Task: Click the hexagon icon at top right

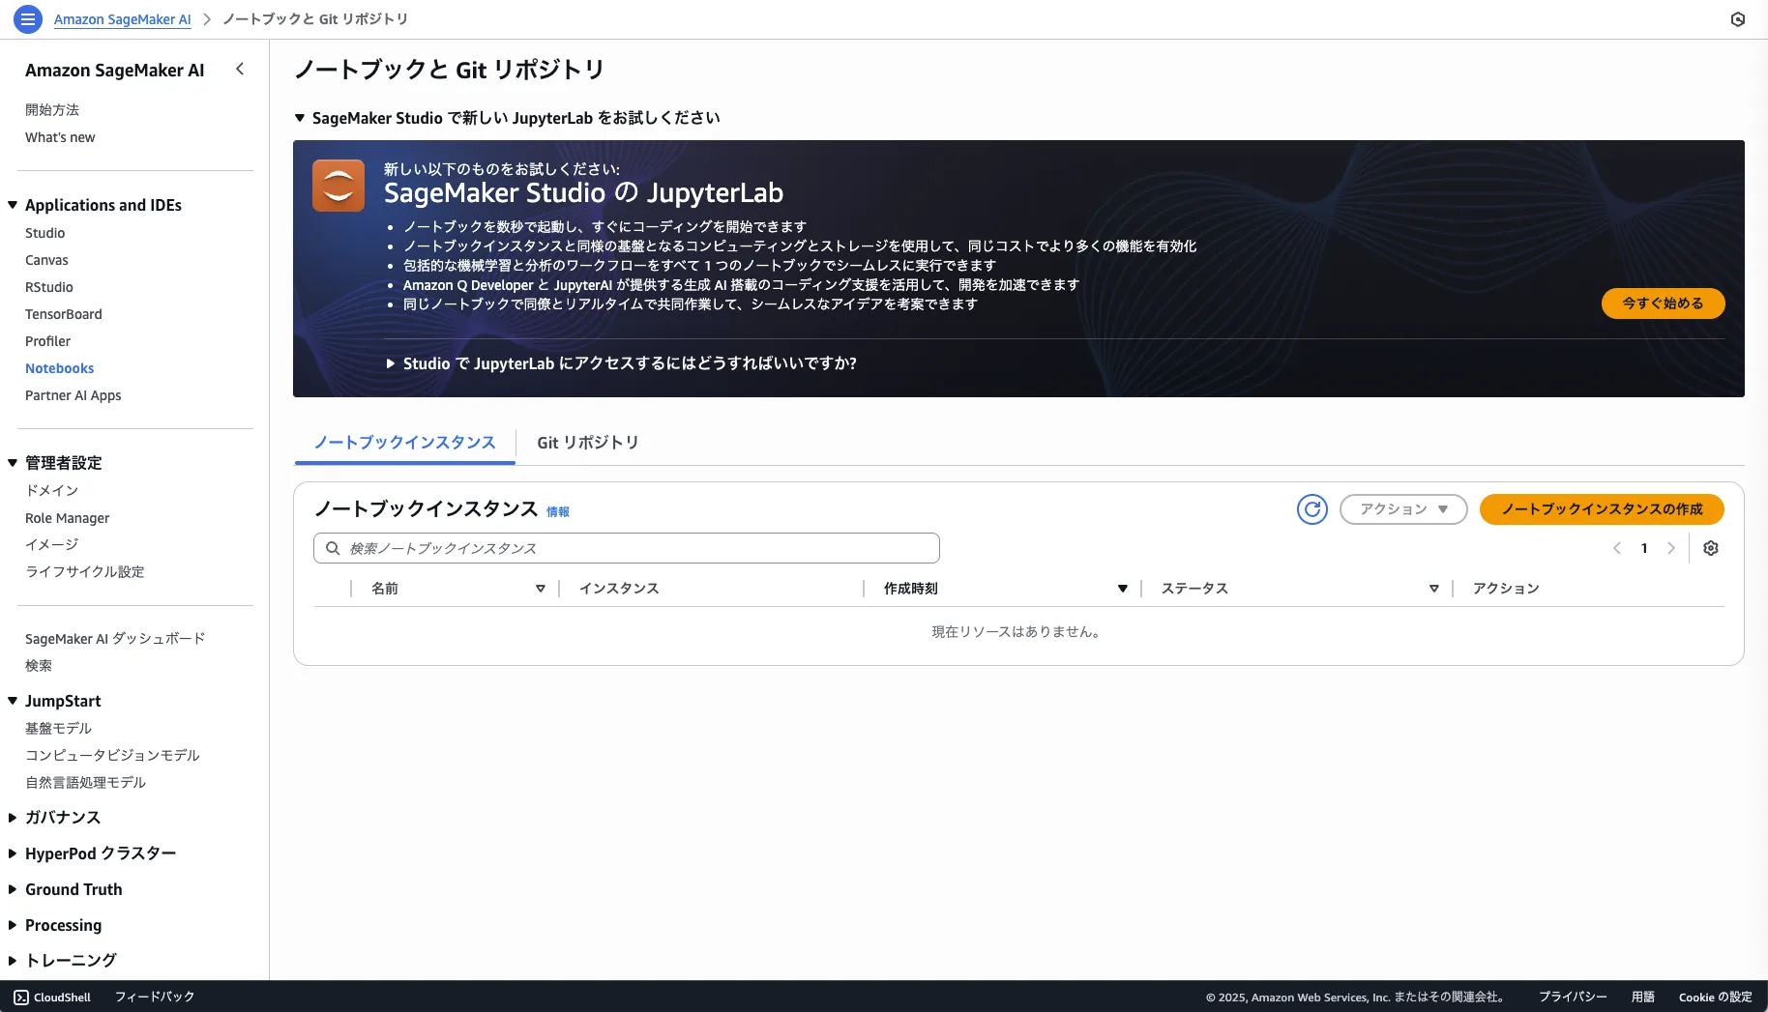Action: 1738,19
